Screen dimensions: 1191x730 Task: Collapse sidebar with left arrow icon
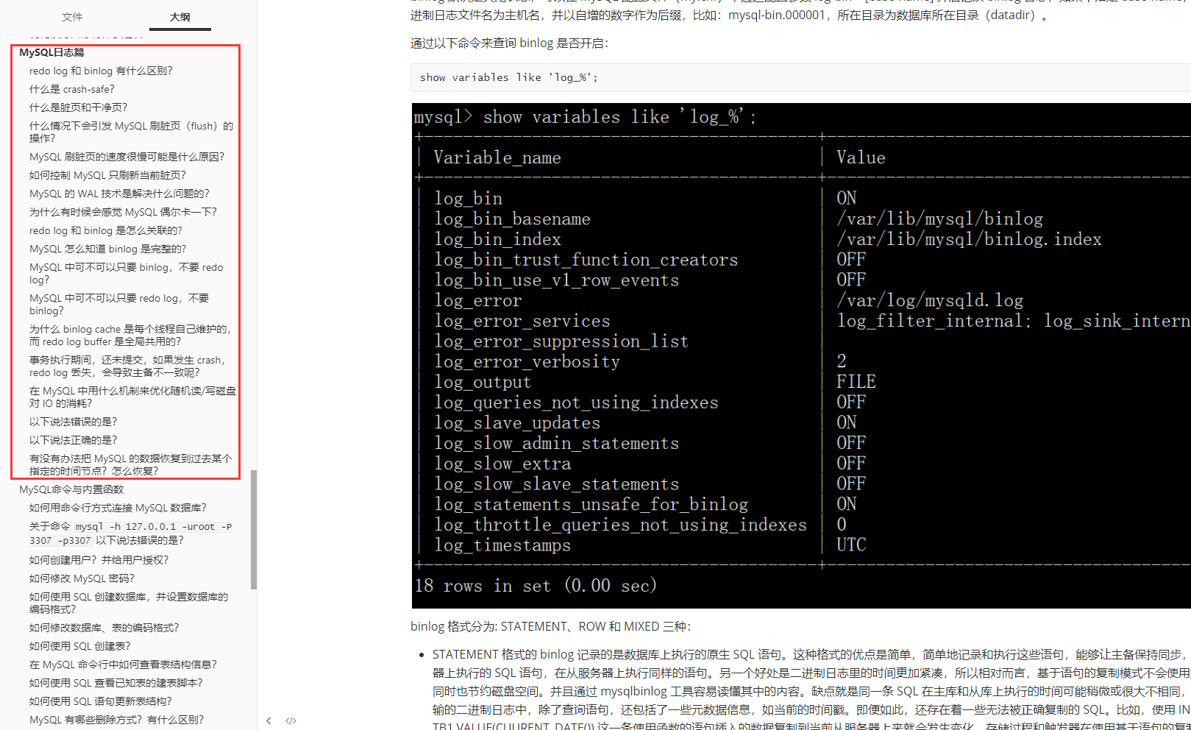(x=269, y=720)
